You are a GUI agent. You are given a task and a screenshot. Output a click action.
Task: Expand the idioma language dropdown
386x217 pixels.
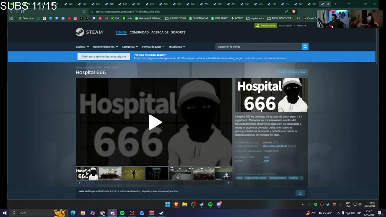point(301,26)
